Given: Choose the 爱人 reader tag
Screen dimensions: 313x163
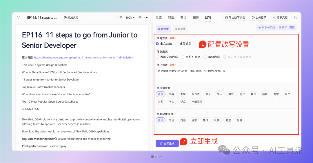Looking at the screenshot, I should 220,94.
